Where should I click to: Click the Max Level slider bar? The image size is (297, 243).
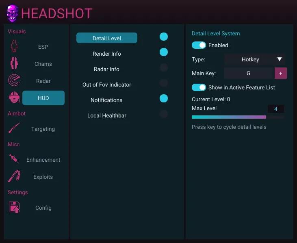[x=238, y=117]
